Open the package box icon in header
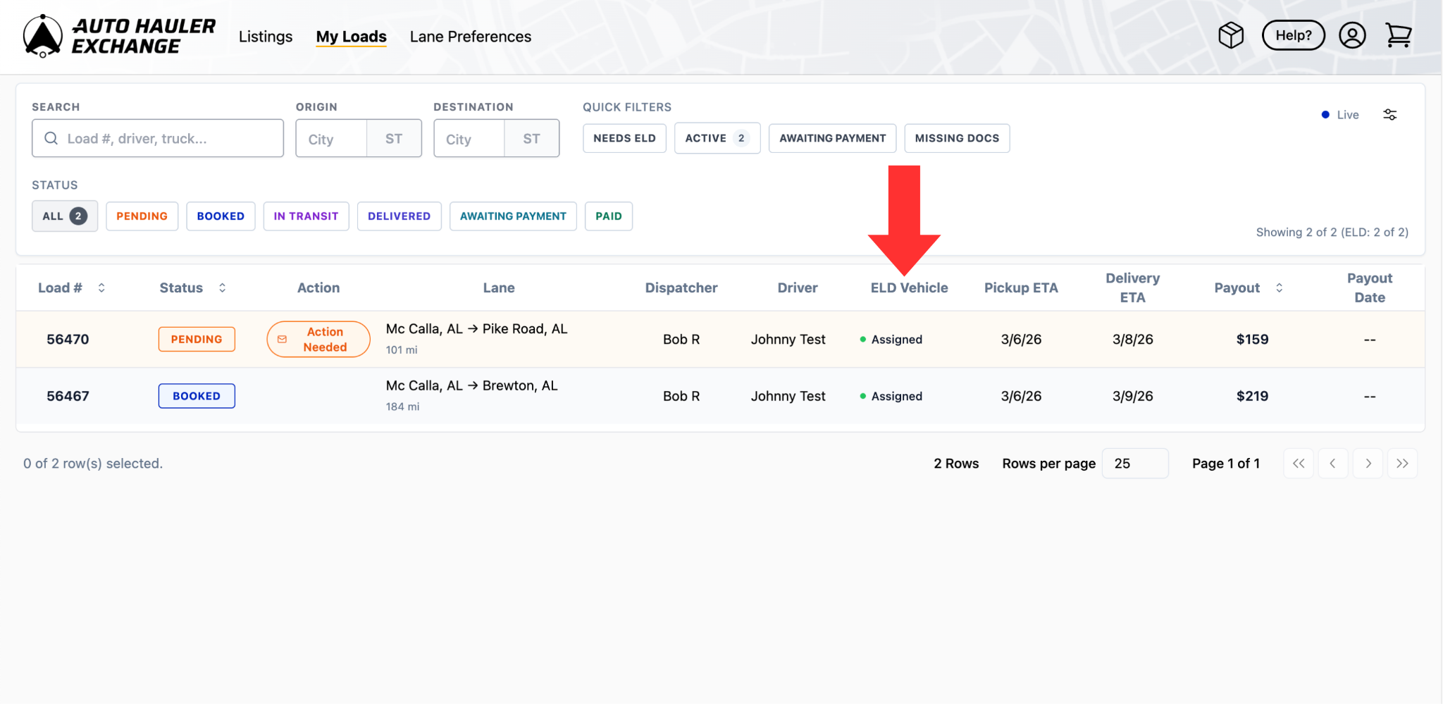Image resolution: width=1443 pixels, height=704 pixels. [1231, 35]
